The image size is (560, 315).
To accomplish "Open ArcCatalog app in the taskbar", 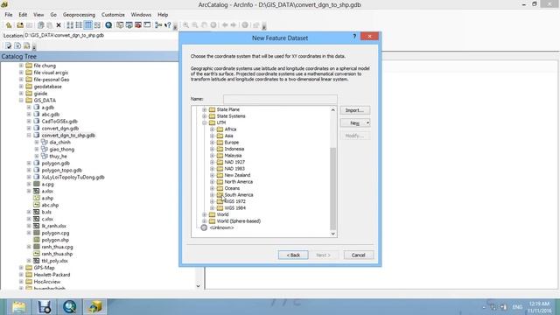I will point(94,307).
